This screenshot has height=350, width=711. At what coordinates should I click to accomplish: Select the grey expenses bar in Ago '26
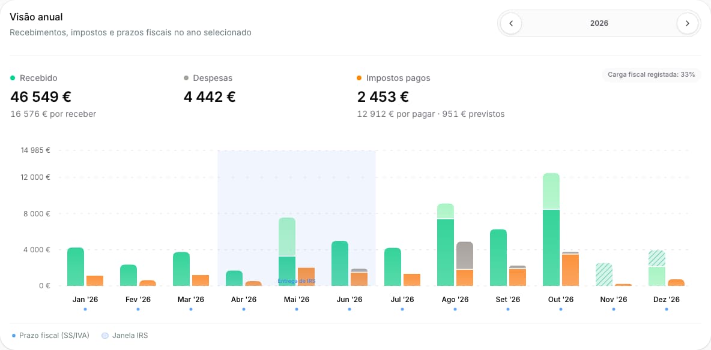[465, 256]
